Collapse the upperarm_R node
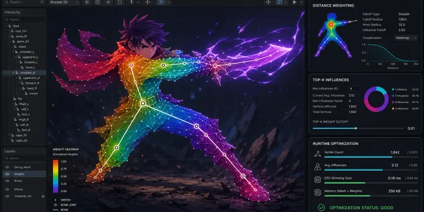The height and width of the screenshot is (212, 424). pyautogui.click(x=16, y=78)
